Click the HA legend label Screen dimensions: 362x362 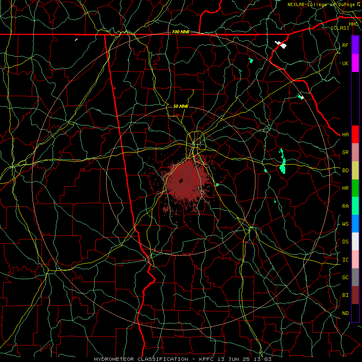pyautogui.click(x=345, y=135)
